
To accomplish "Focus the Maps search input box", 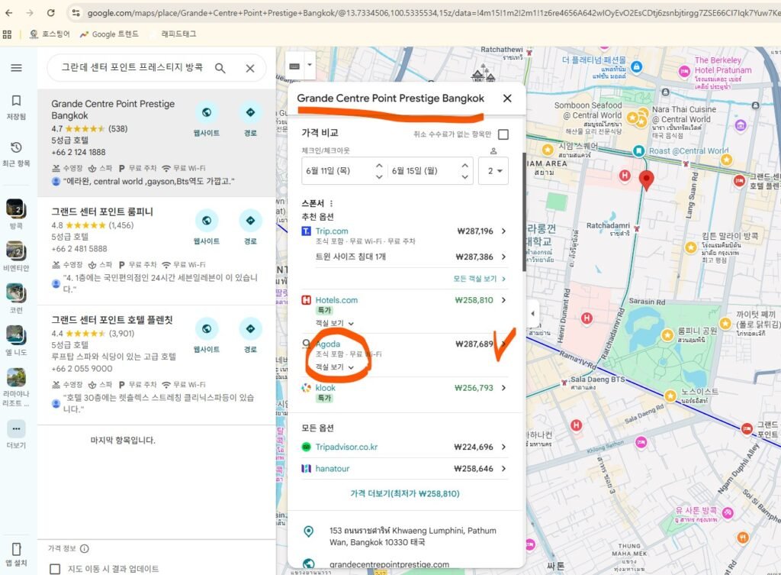I will click(132, 67).
